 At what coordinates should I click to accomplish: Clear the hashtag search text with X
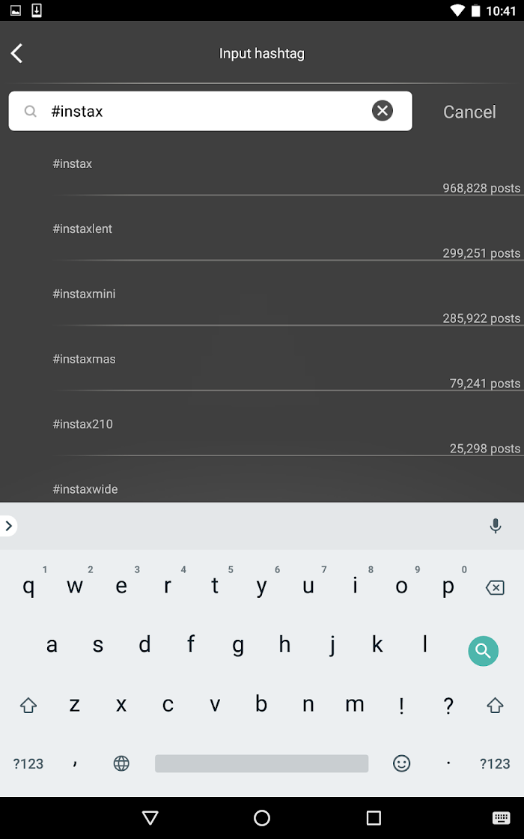[x=383, y=111]
